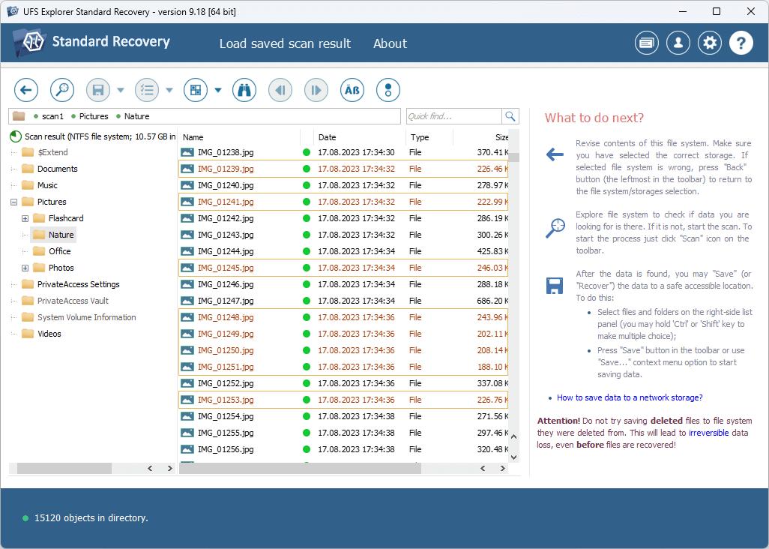Open How to save data to network storage link
Screen dimensions: 769x549
(630, 398)
